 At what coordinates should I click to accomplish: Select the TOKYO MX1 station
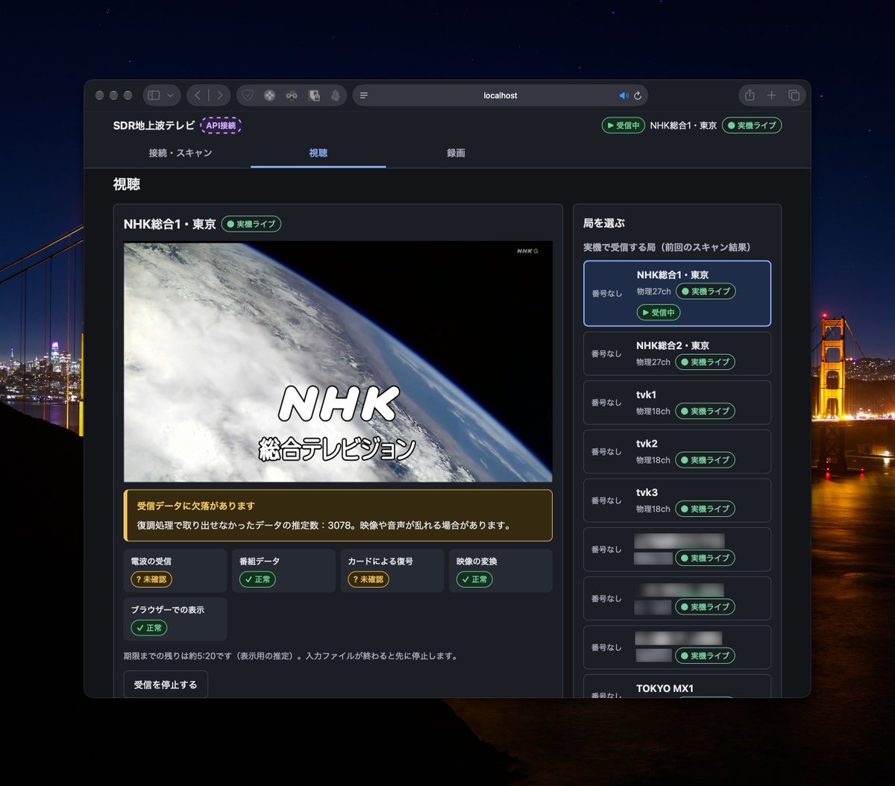click(x=677, y=687)
